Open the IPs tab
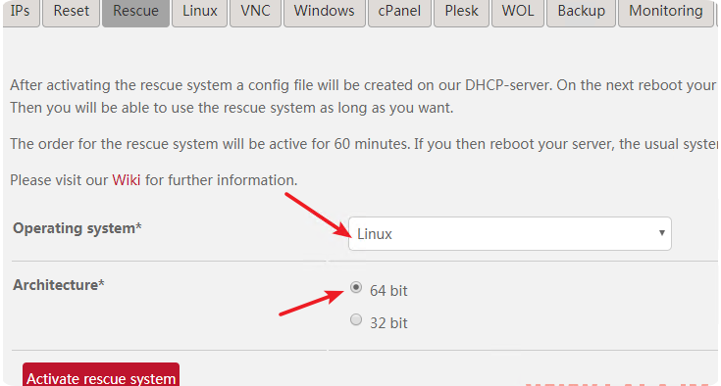This screenshot has width=721, height=386. (21, 13)
